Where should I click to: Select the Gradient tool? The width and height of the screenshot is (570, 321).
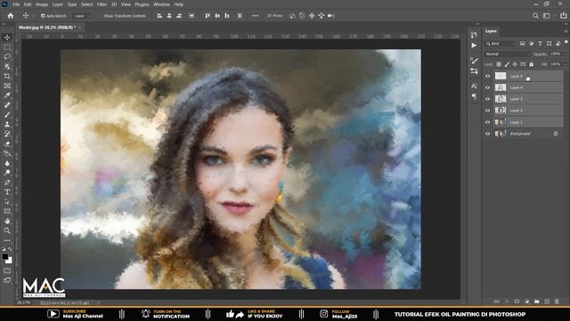7,153
